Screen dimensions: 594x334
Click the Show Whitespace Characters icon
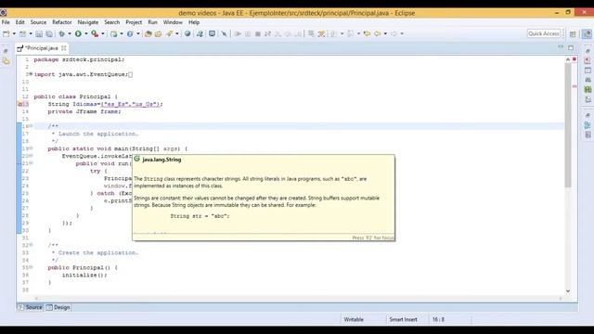pos(321,33)
